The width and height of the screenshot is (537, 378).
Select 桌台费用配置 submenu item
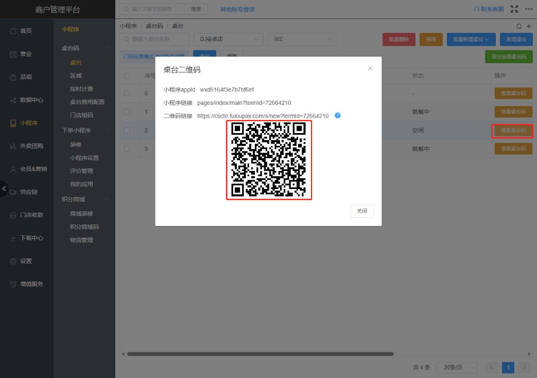click(x=88, y=102)
